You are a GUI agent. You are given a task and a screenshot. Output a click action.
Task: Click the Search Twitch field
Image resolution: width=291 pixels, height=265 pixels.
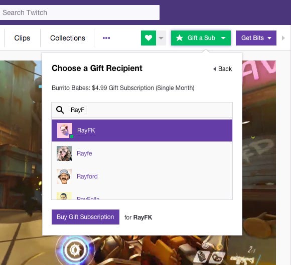pos(80,12)
